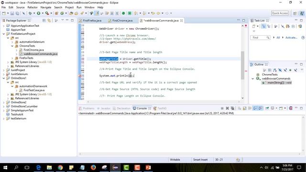Click Remove Launch X icon in Console
Viewport: 306px width, 172px height.
pos(228,108)
